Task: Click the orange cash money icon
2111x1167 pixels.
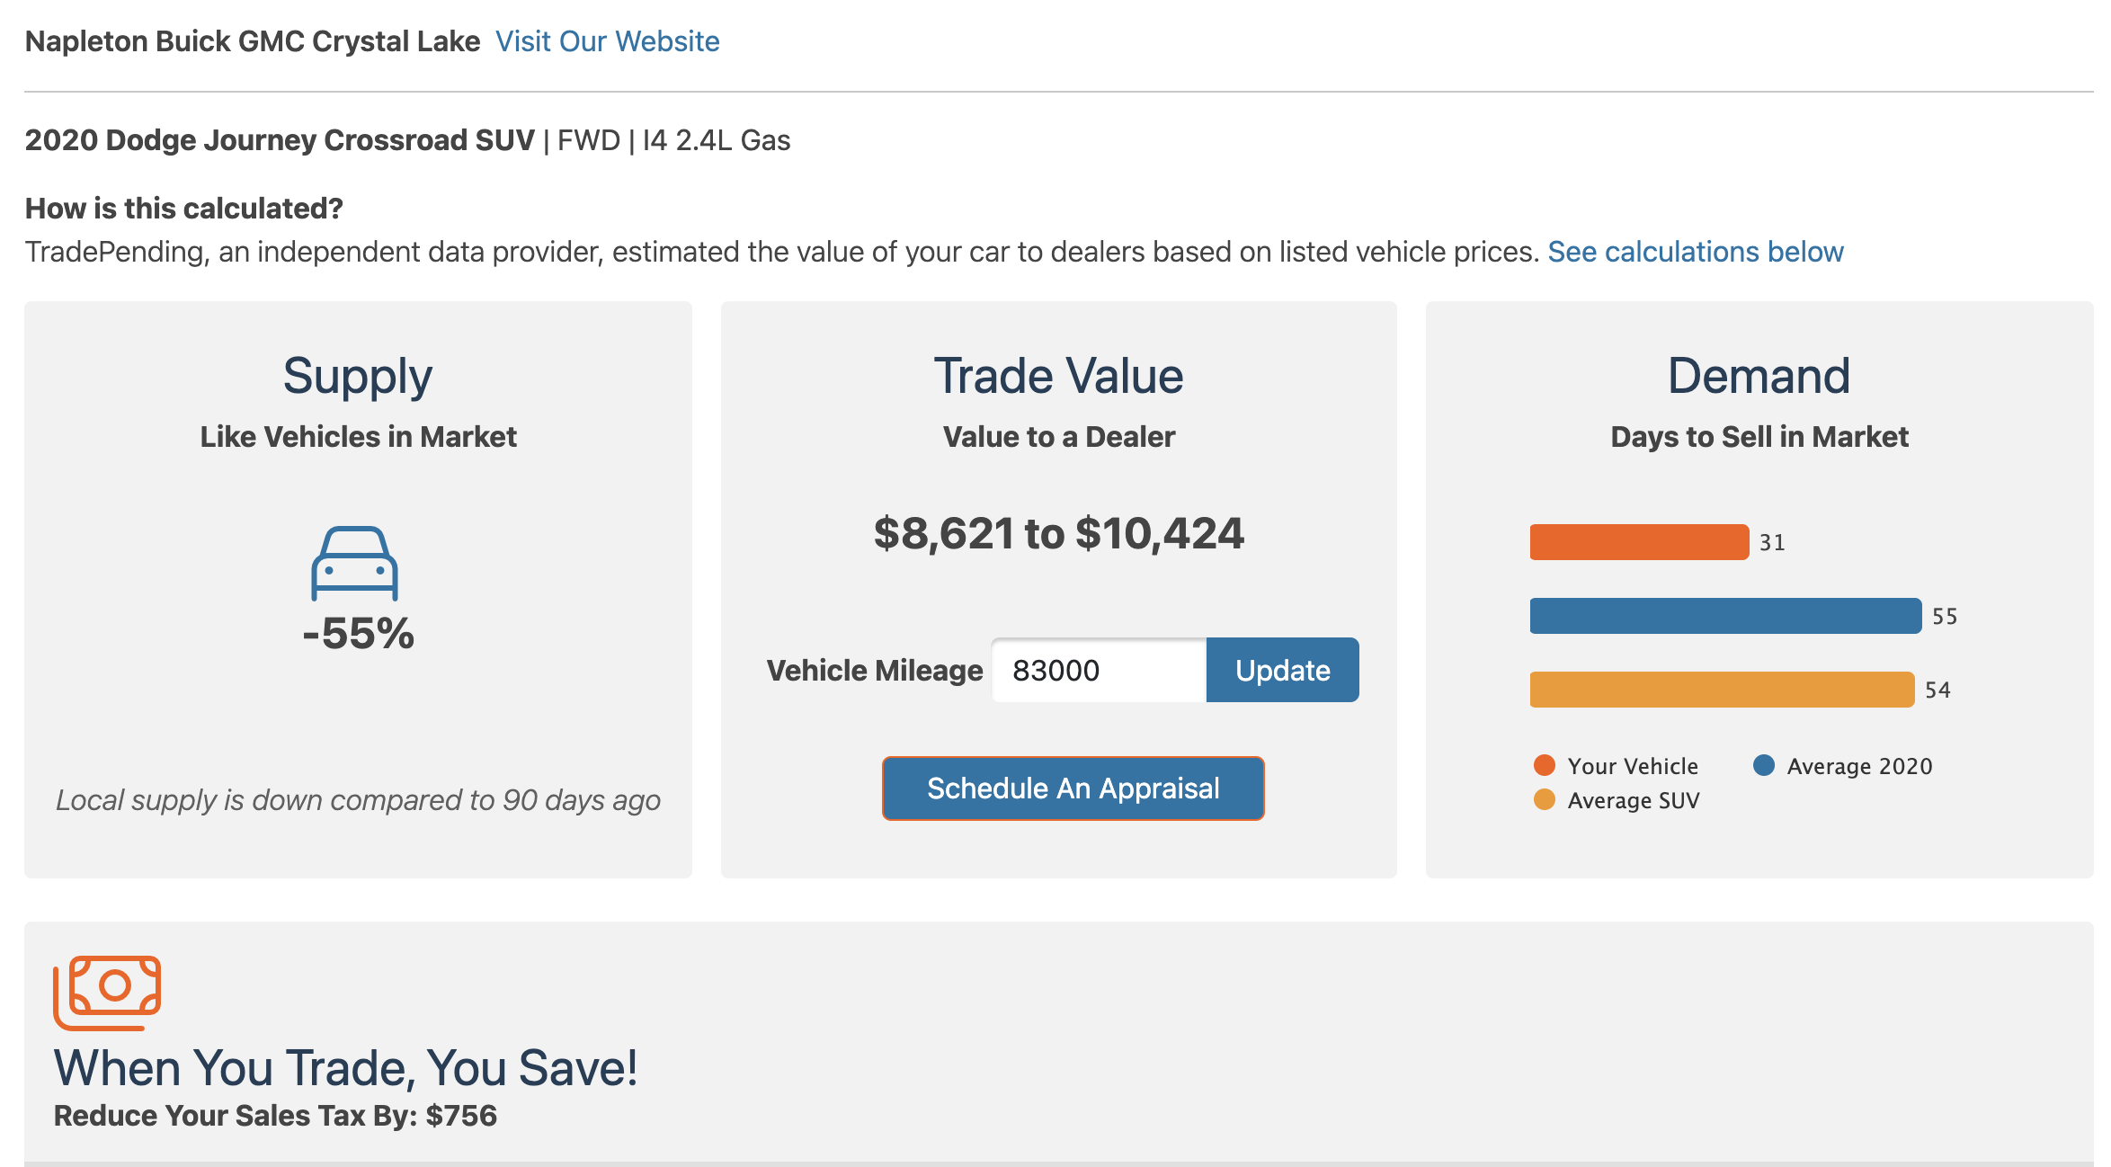Action: [x=107, y=992]
